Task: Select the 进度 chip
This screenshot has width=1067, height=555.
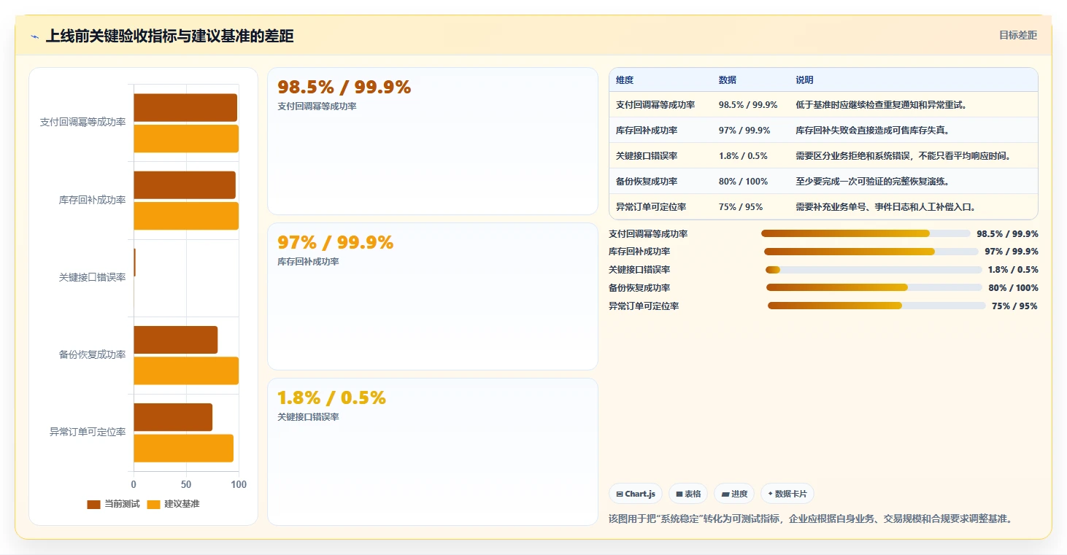Action: click(734, 494)
